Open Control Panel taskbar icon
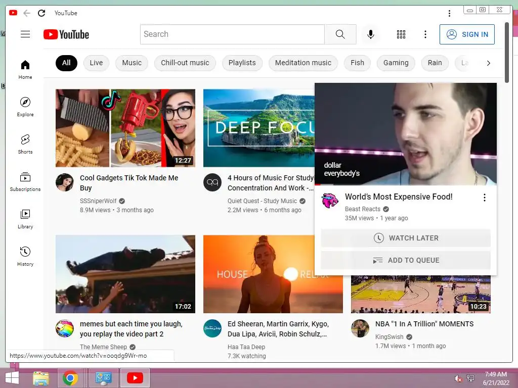Screen dimensions: 518x388 tap(103, 378)
